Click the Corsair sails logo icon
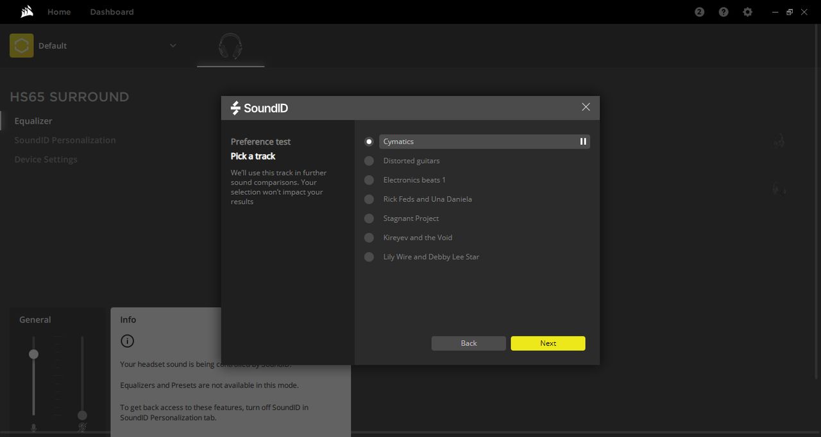This screenshot has width=821, height=437. coord(27,12)
